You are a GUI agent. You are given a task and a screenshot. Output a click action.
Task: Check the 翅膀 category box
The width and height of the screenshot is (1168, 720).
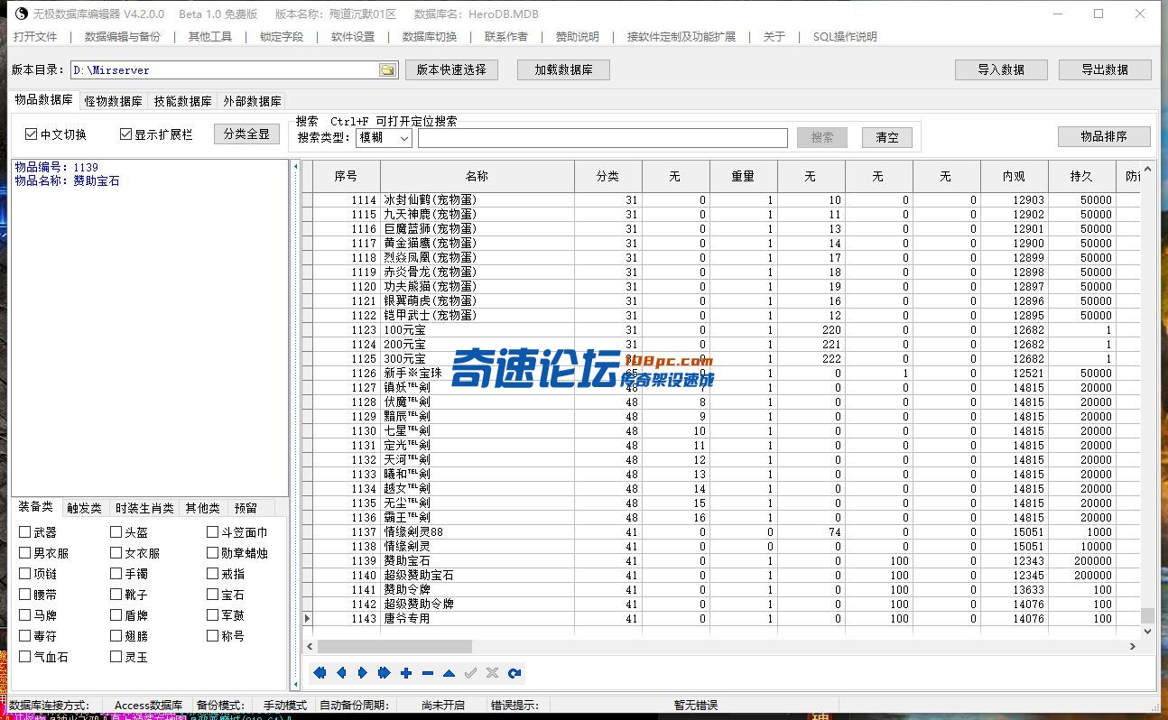pyautogui.click(x=116, y=636)
